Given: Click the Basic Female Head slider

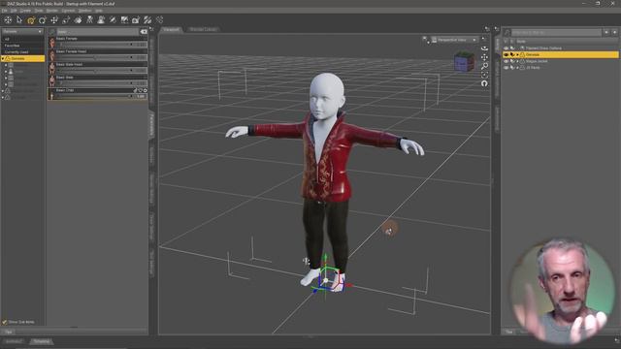Looking at the screenshot, I should pyautogui.click(x=101, y=57).
